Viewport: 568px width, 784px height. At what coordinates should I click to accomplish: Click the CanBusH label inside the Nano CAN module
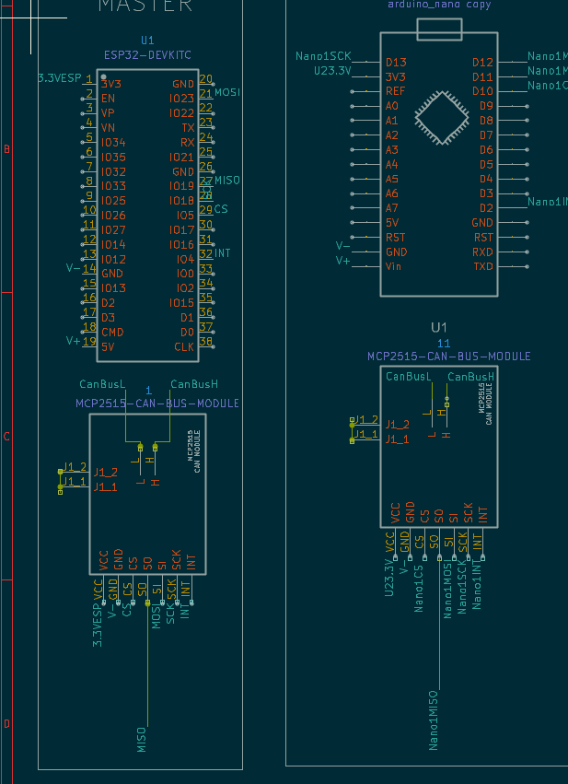coord(470,377)
